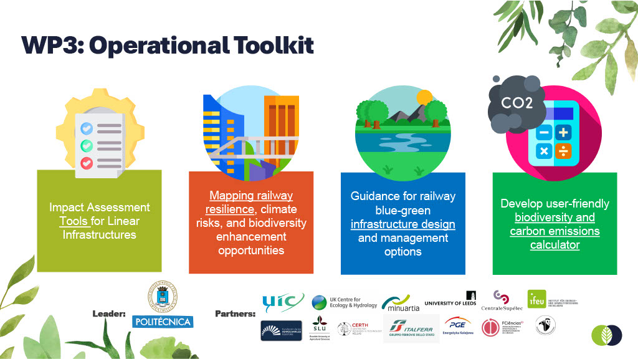This screenshot has height=359, width=638.
Task: Open the 'infrastructure design' link
Action: 403,224
